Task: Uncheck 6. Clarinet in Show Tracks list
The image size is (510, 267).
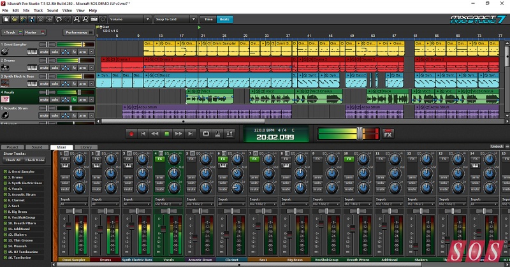Action: (x=5, y=200)
